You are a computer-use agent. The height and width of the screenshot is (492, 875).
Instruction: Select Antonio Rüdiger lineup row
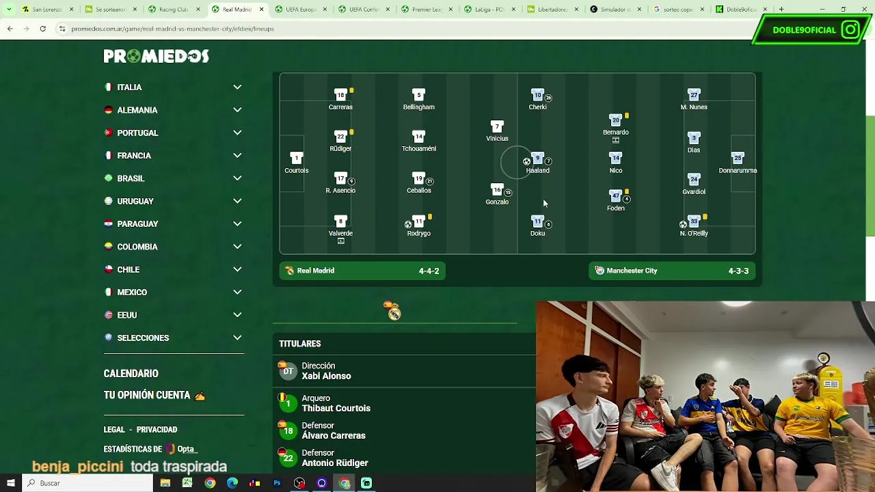(x=404, y=458)
